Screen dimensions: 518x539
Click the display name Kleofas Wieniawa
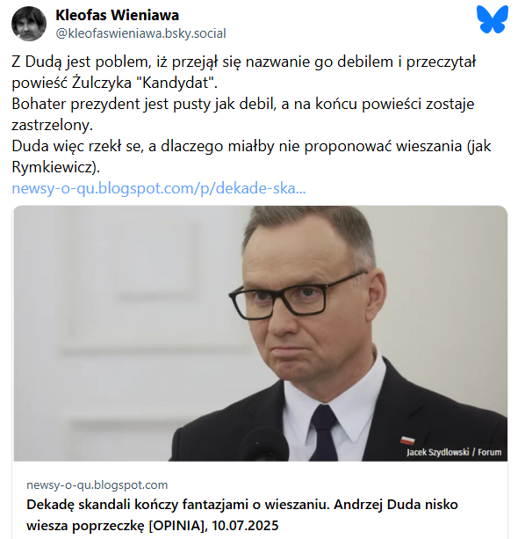(117, 15)
